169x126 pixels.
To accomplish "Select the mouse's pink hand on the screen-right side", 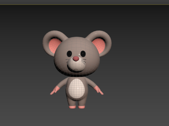I will [x=99, y=90].
